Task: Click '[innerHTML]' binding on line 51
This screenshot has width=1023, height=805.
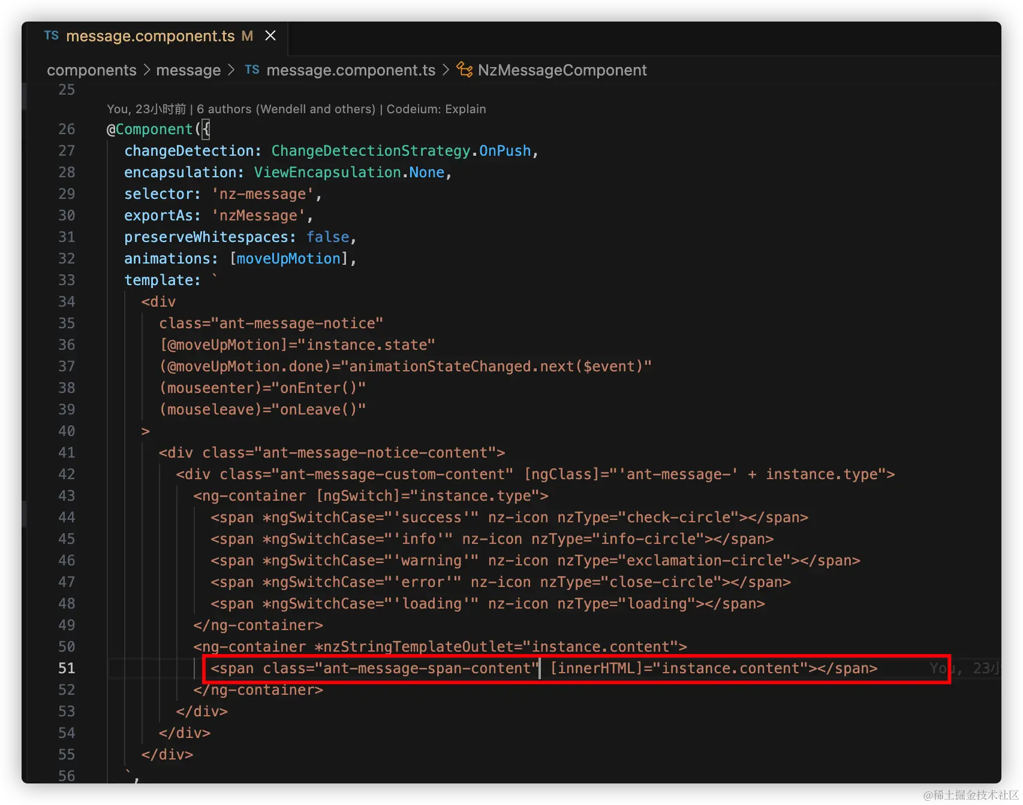Action: click(596, 668)
